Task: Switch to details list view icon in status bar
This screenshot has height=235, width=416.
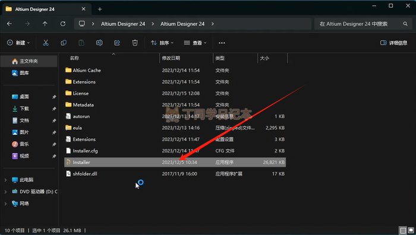Action: [403, 230]
